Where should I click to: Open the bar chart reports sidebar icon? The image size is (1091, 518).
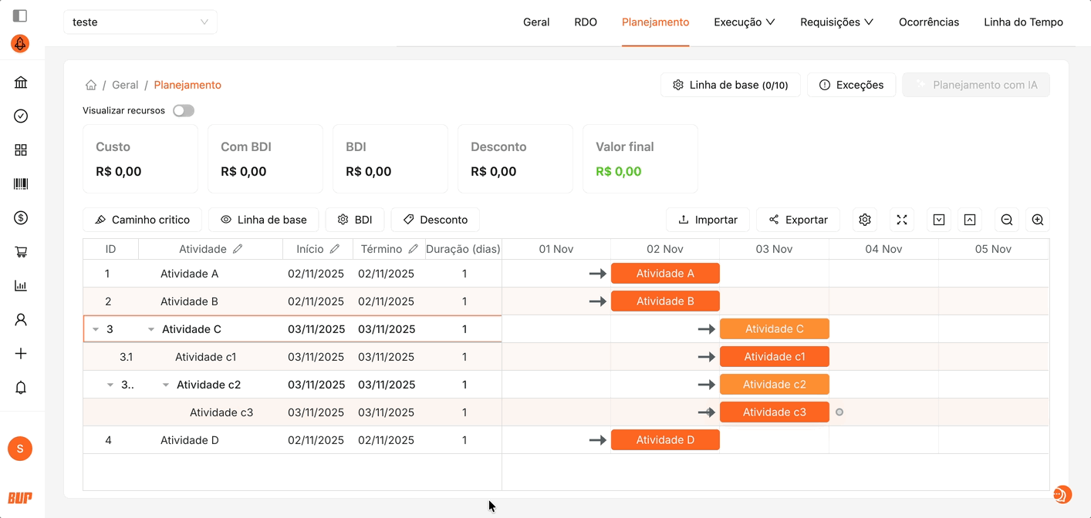click(x=21, y=286)
